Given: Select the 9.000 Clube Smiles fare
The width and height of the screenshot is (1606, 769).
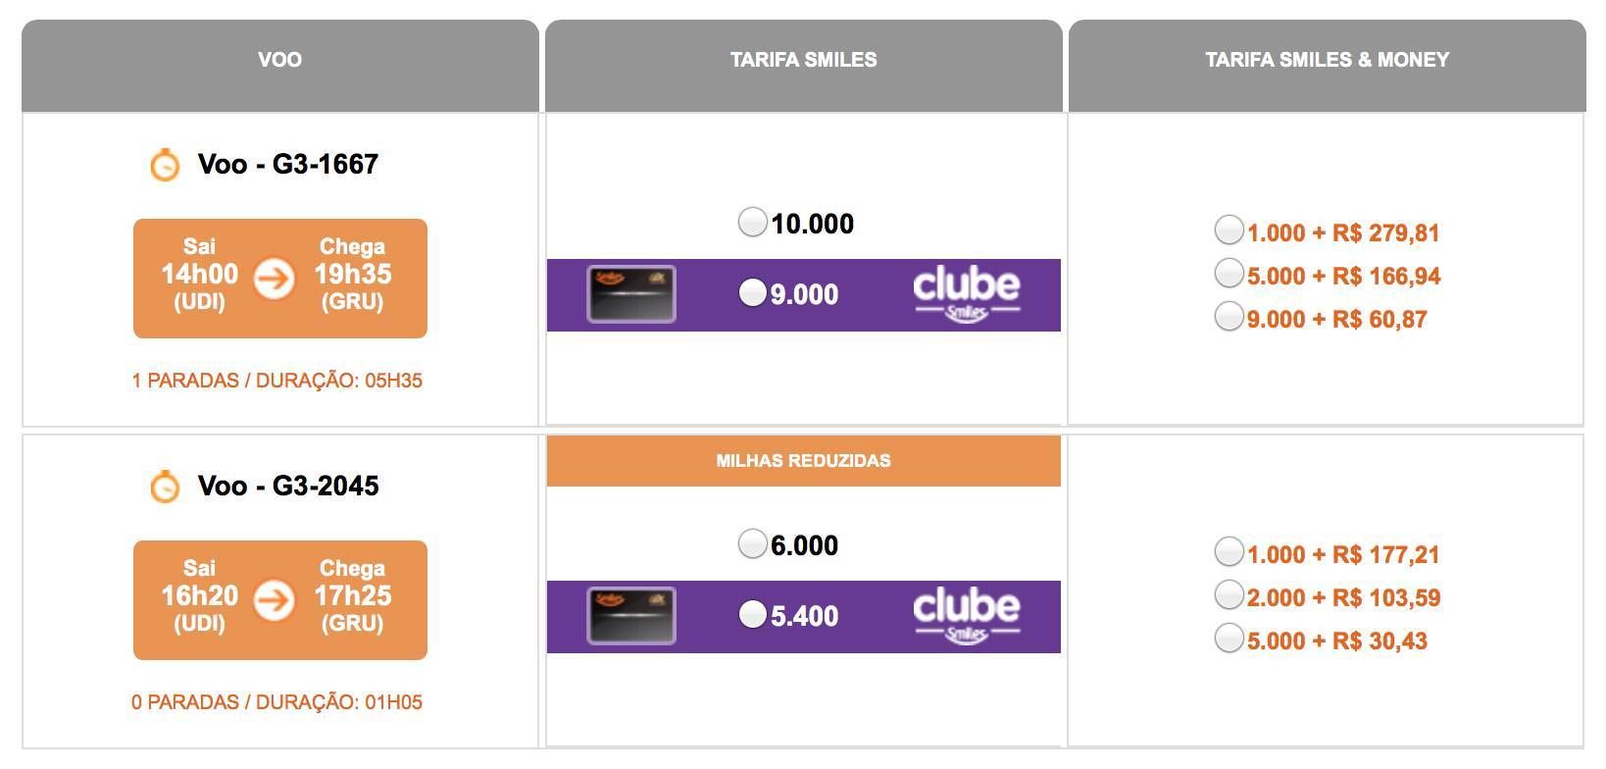Looking at the screenshot, I should [x=752, y=292].
